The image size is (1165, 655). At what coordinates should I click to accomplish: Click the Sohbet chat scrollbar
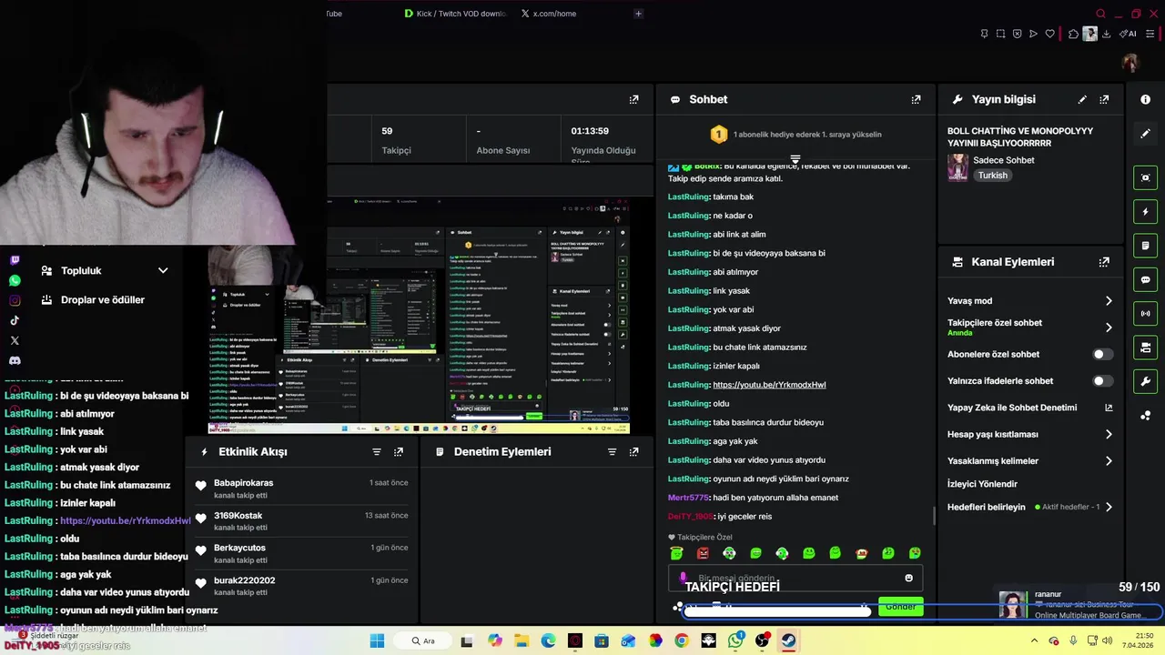click(x=935, y=516)
